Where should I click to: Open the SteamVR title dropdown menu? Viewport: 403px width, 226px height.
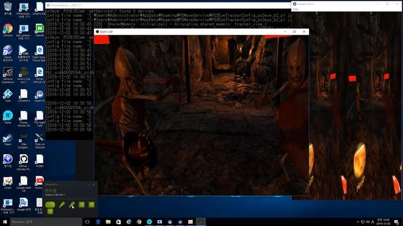tap(52, 185)
